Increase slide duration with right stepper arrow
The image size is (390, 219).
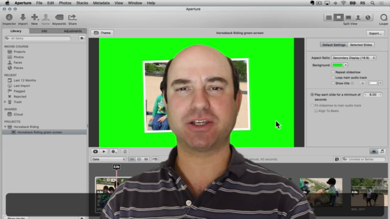coord(380,95)
